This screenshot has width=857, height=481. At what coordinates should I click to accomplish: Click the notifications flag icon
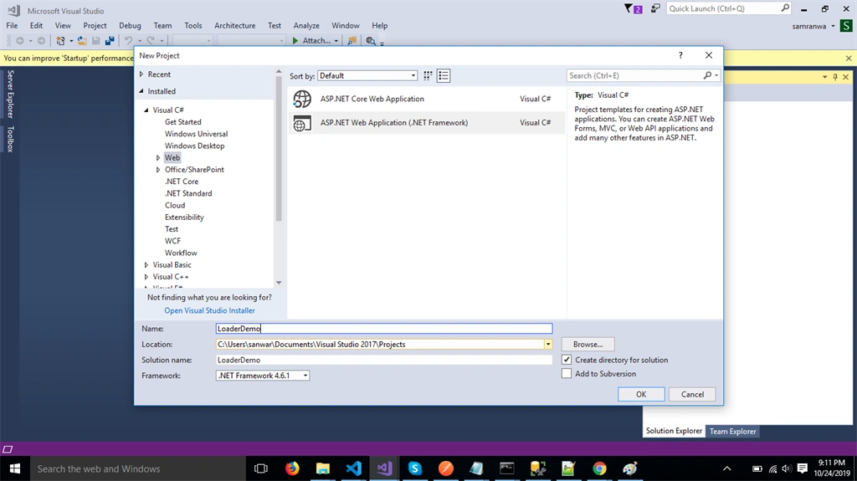pos(633,8)
